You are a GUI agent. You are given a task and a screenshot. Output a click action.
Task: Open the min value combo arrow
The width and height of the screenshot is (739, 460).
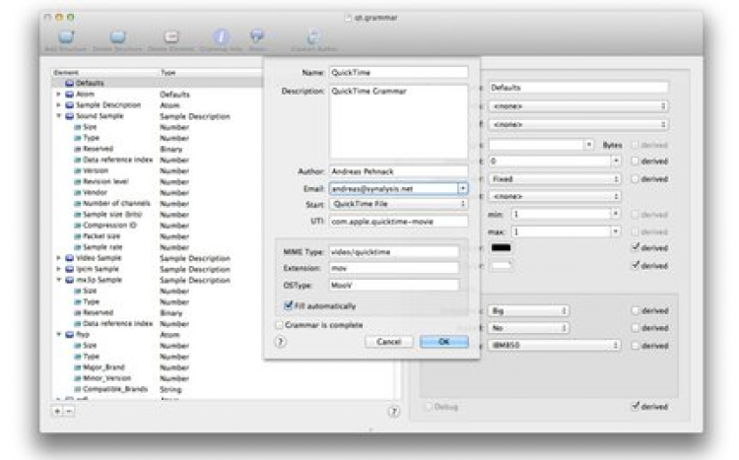pos(615,214)
